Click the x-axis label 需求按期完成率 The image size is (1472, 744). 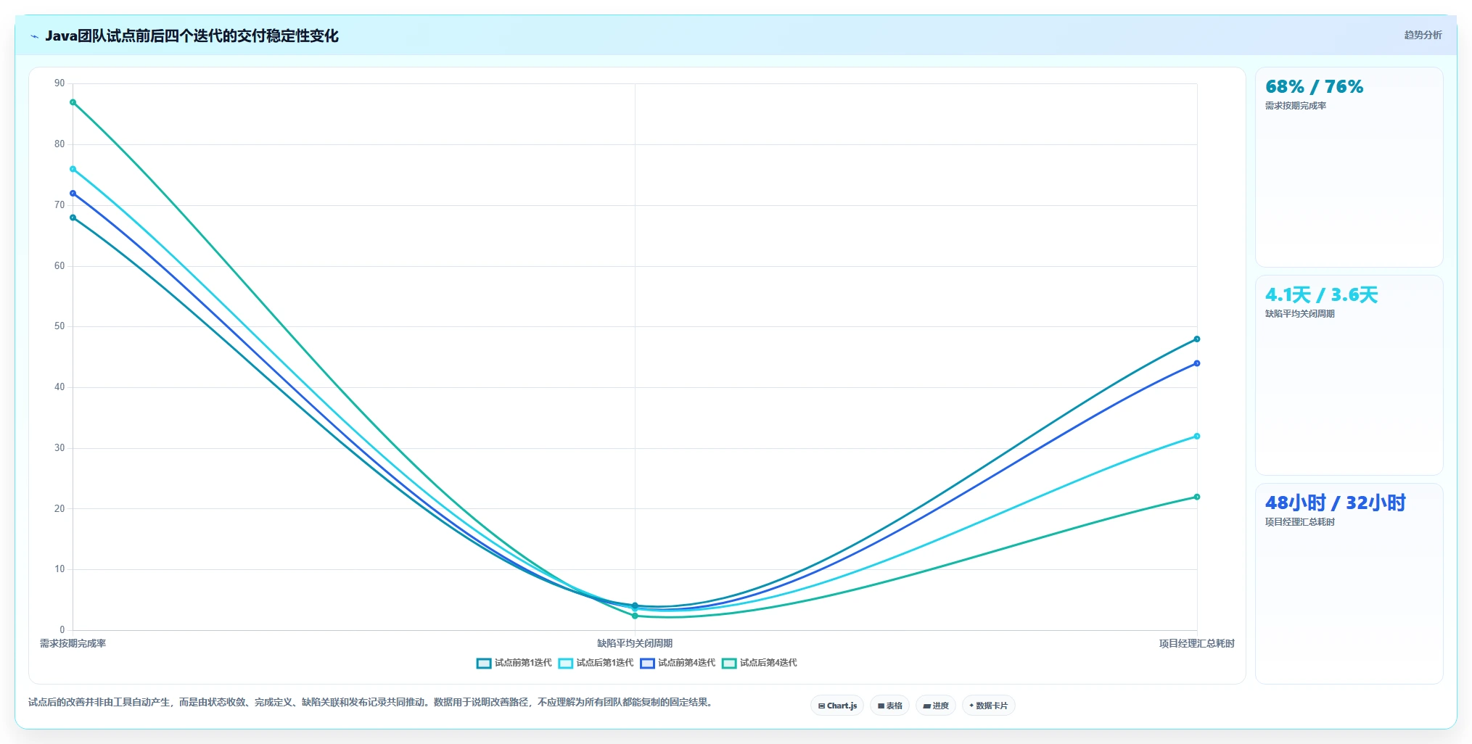coord(73,643)
